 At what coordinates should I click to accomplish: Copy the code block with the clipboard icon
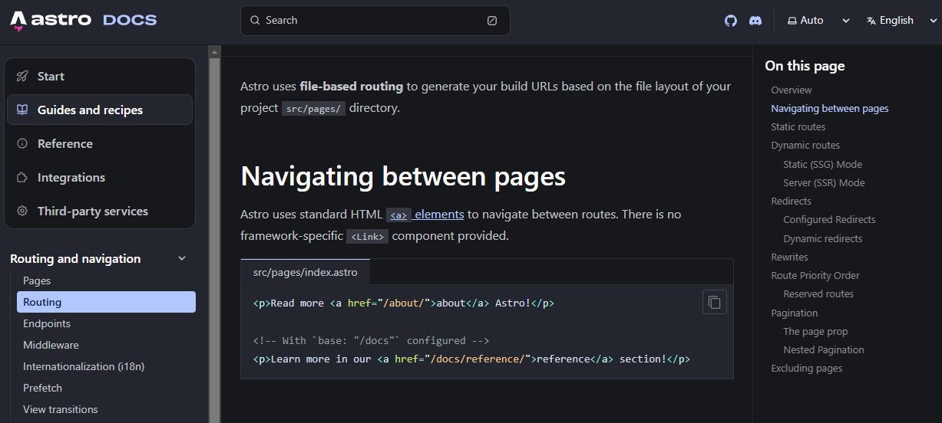715,302
